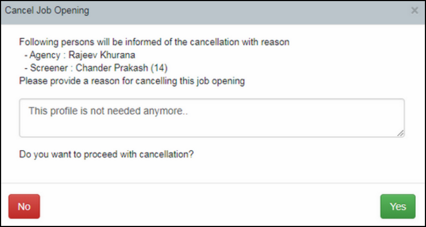Screen dimensions: 426x227
Task: Close the Cancel Job Opening dialog
Action: click(x=414, y=11)
